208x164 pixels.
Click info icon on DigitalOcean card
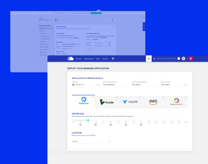(93, 97)
